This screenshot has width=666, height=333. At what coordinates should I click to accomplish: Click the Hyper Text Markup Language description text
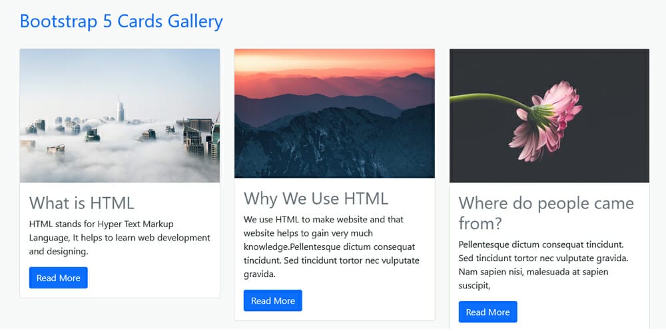(x=120, y=238)
